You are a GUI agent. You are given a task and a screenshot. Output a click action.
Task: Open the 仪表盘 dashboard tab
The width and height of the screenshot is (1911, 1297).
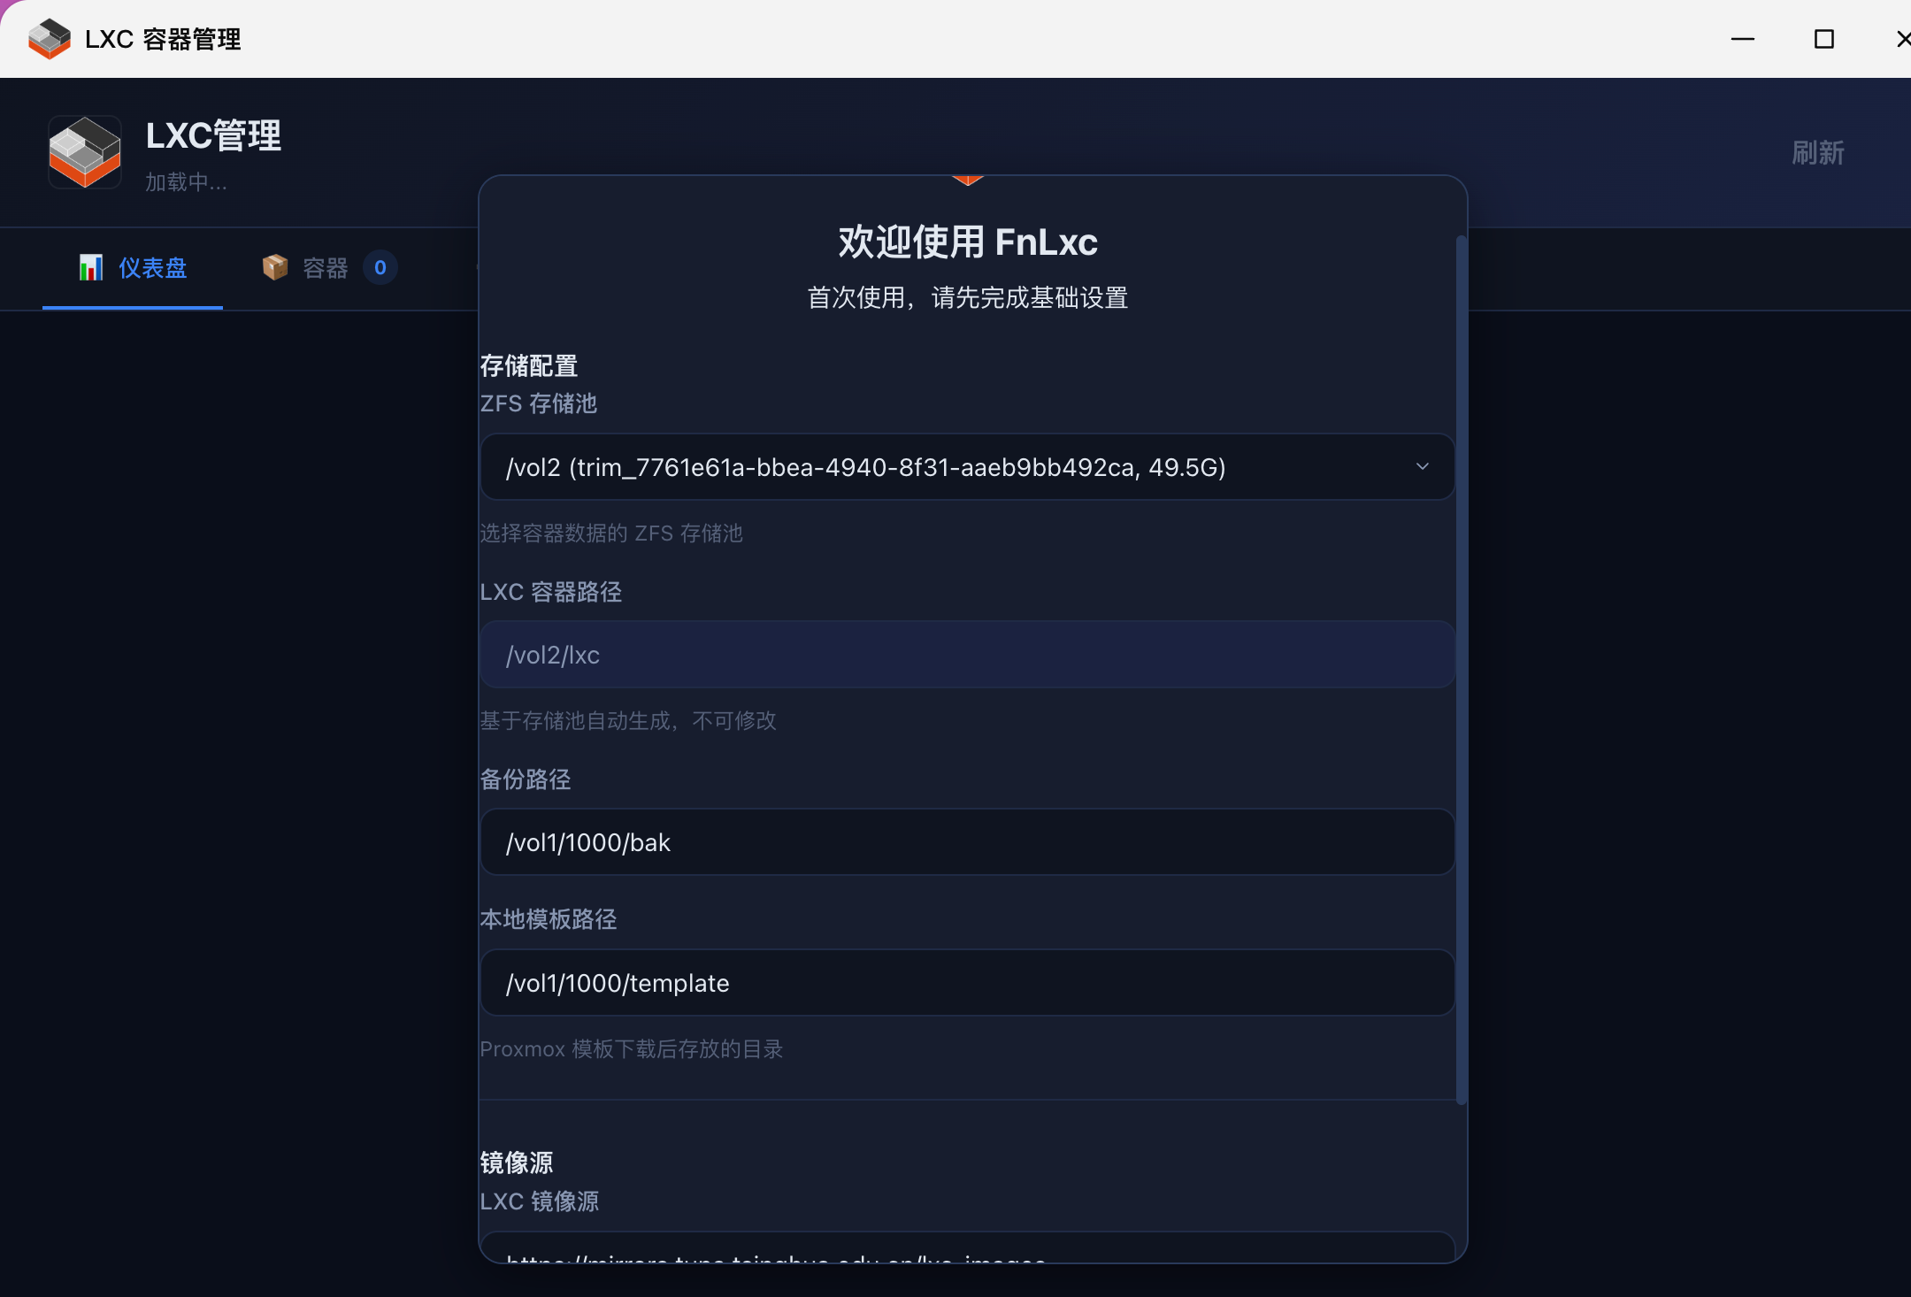tap(133, 268)
